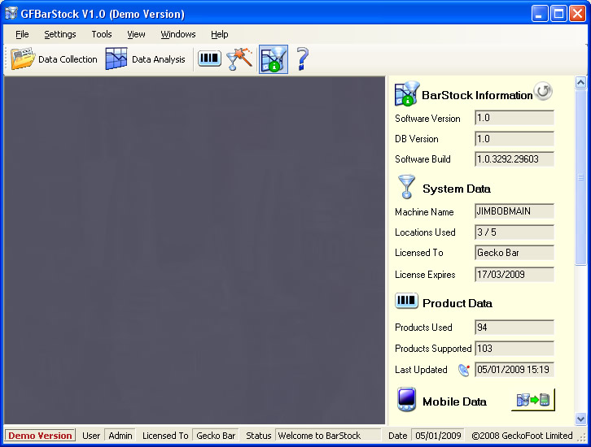The image size is (591, 447).
Task: Click the Locations Used field
Action: [514, 232]
